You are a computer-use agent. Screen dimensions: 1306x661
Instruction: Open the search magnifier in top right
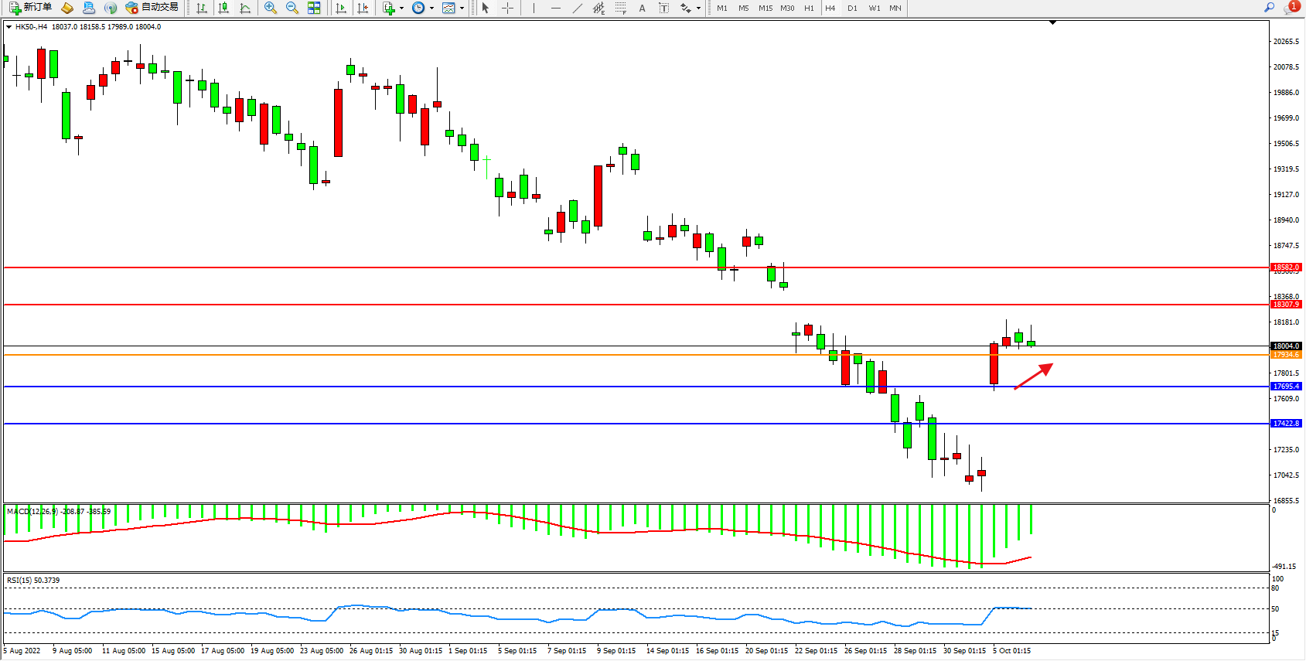tap(1269, 8)
